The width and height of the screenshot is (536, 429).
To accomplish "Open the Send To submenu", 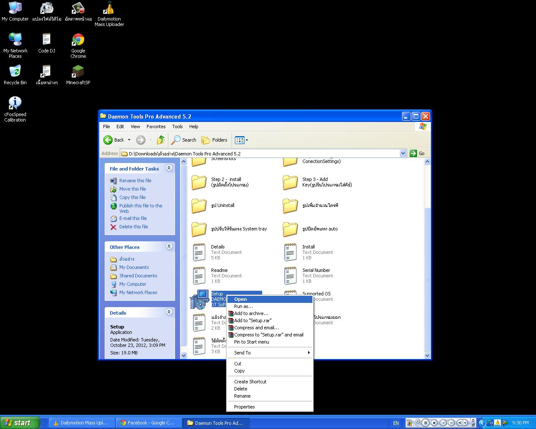I will (270, 353).
